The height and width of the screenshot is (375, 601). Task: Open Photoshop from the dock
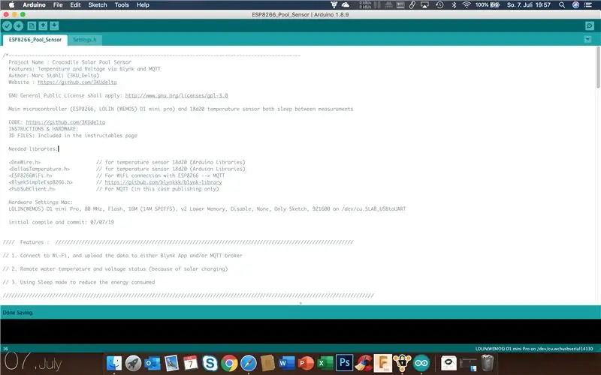(344, 363)
